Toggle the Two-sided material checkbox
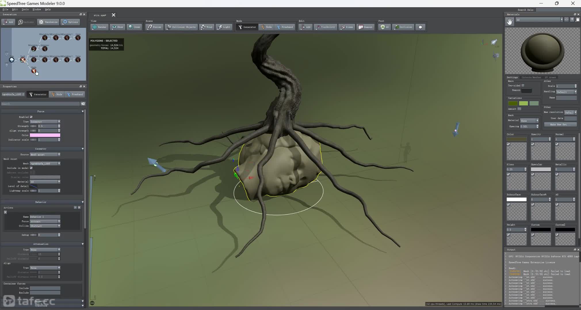Image resolution: width=581 pixels, height=310 pixels. pos(523,86)
